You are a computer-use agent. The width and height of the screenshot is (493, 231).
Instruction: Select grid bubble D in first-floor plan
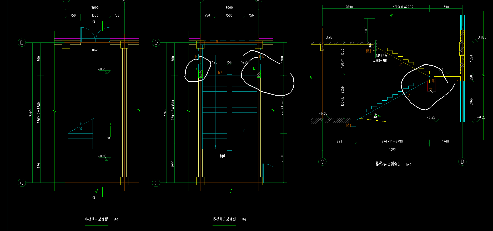(22, 42)
